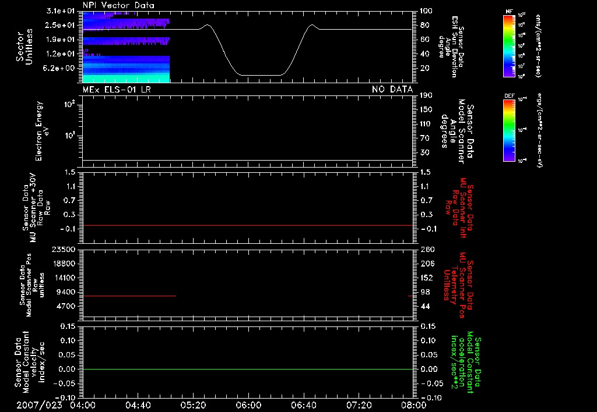The height and width of the screenshot is (412, 597).
Task: Click the 'NF' color bar heading
Action: tap(509, 12)
